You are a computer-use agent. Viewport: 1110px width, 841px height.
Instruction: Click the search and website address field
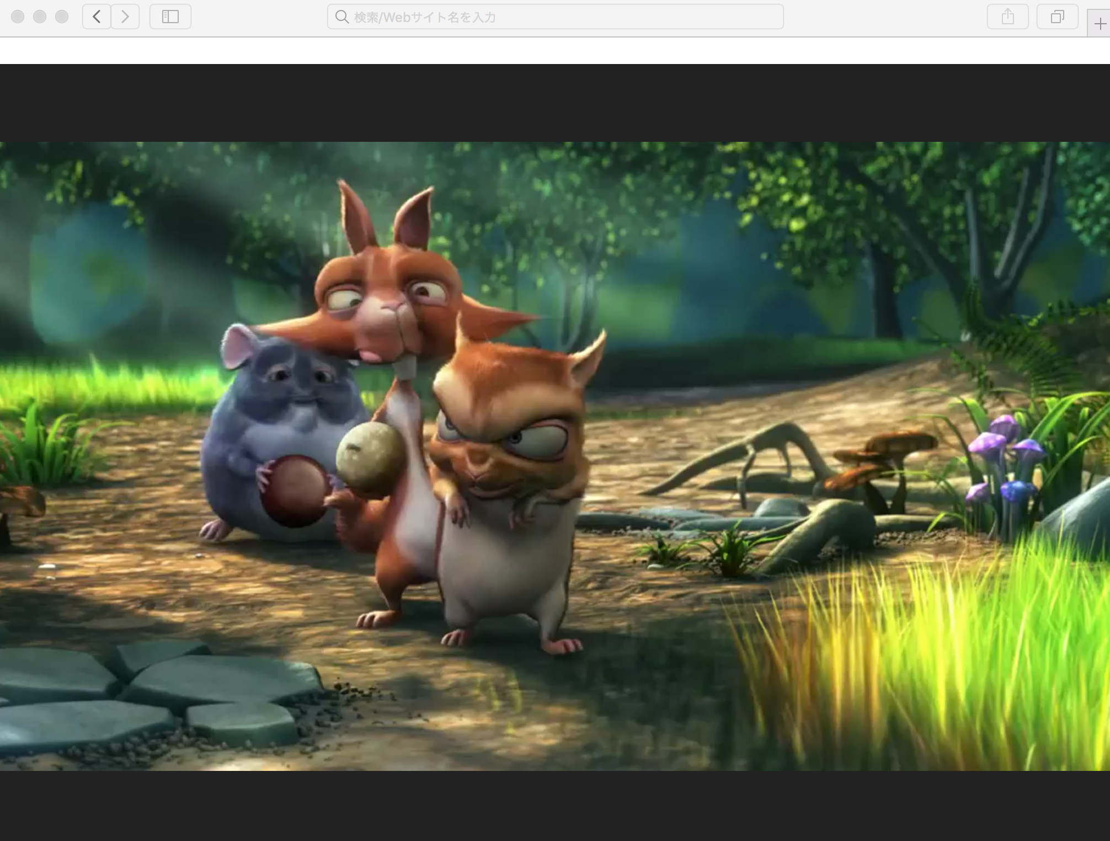click(x=556, y=17)
